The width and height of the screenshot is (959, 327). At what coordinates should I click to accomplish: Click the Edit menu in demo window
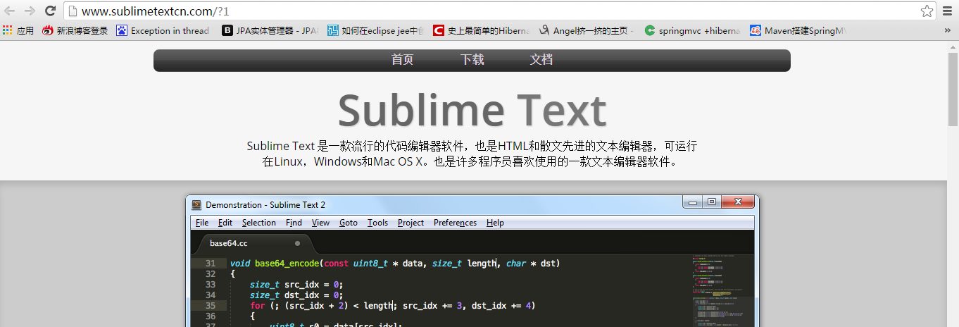click(225, 223)
